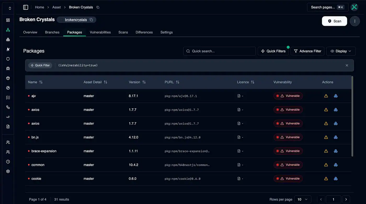Viewport: 366px width, 204px height.
Task: Open the package box icon in sidebar
Action: [8, 78]
